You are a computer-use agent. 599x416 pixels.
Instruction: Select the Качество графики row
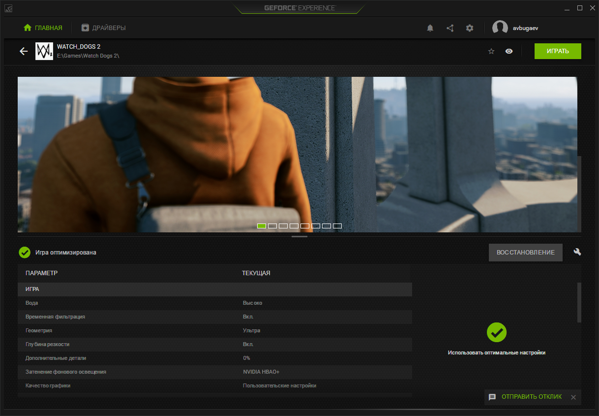pyautogui.click(x=215, y=385)
